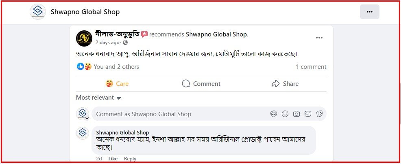Open the emoji picker in comment box
This screenshot has height=164, width=401.
[x=285, y=114]
